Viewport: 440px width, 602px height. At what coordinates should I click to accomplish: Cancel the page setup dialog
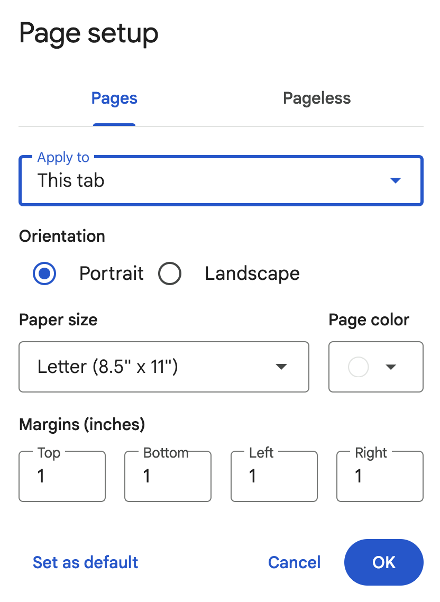(294, 562)
